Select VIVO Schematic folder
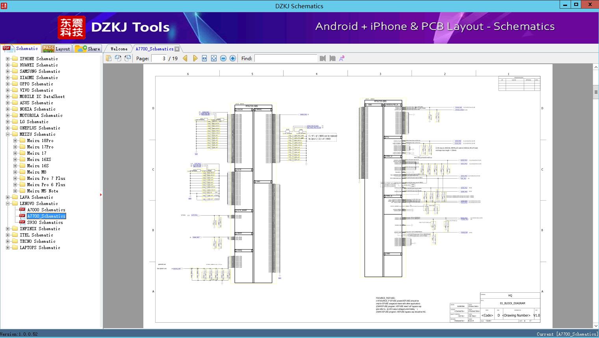599x338 pixels. coord(36,90)
